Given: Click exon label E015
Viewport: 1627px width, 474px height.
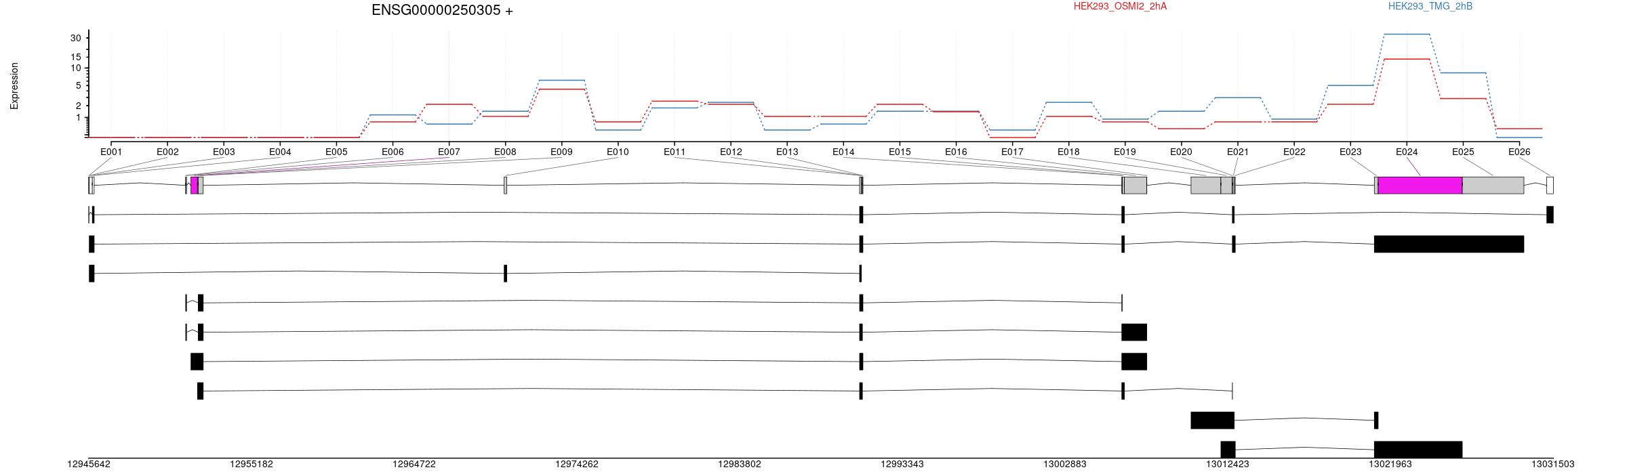Looking at the screenshot, I should (900, 152).
